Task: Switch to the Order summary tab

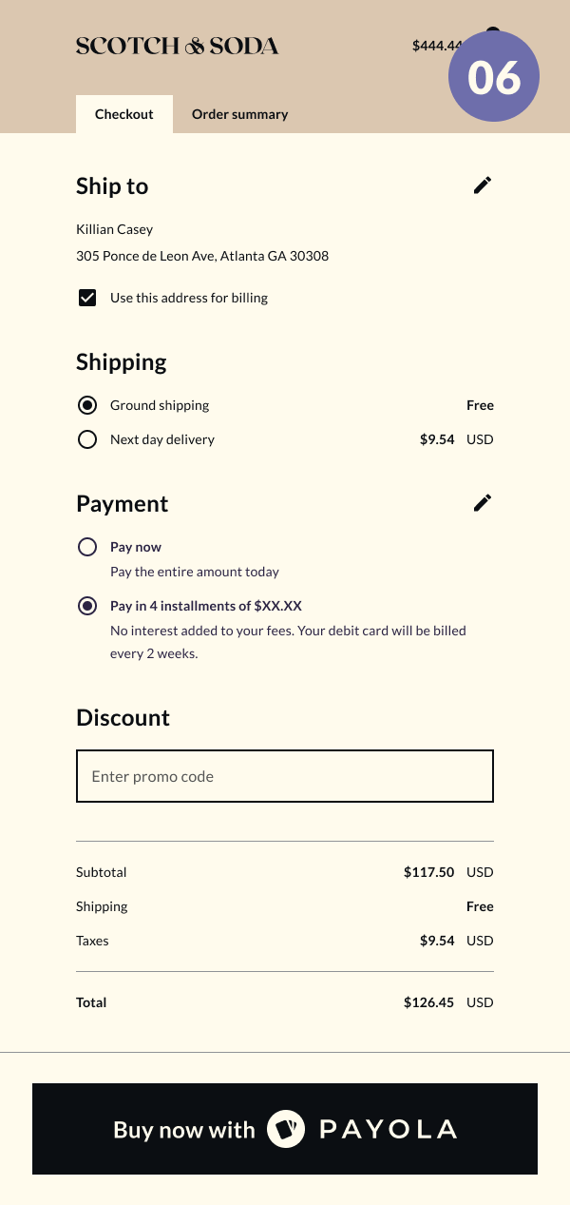Action: point(239,114)
